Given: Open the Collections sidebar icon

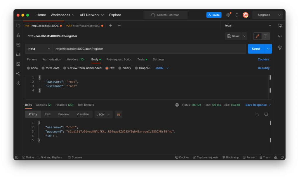Looking at the screenshot, I should pos(18,26).
